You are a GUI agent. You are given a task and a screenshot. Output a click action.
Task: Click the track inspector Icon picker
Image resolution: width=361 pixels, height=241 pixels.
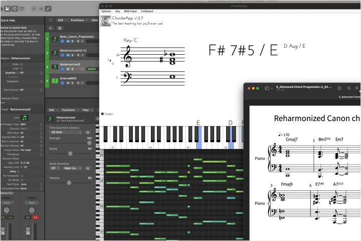click(24, 118)
